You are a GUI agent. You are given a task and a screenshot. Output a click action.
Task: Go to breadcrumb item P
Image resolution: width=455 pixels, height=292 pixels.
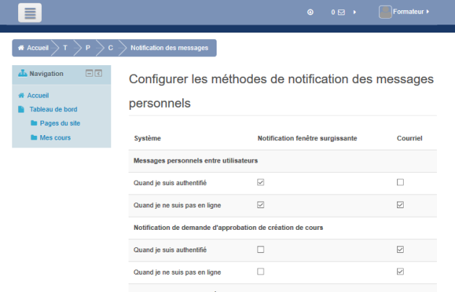pos(87,48)
